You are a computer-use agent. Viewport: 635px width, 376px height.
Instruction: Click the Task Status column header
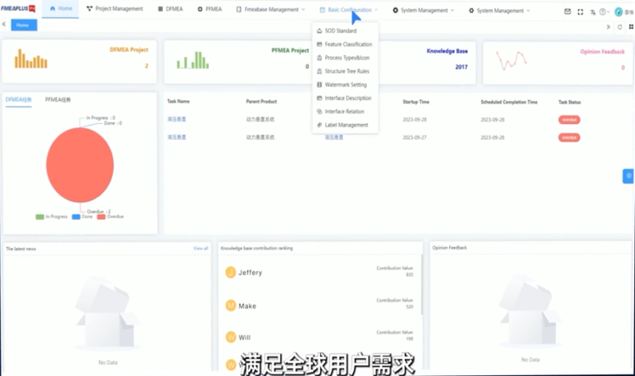(x=570, y=102)
